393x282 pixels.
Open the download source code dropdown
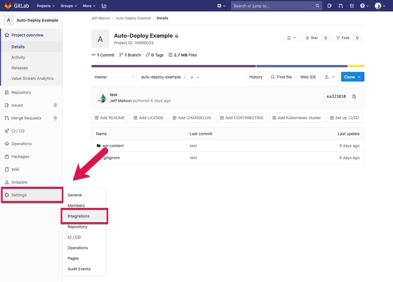pyautogui.click(x=330, y=77)
